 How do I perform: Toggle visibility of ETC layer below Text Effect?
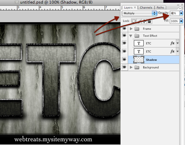(x=124, y=43)
